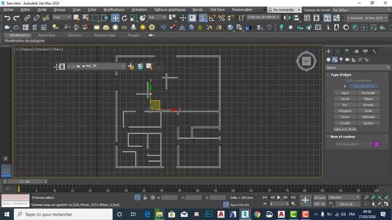Image resolution: width=392 pixels, height=220 pixels.
Task: Click the Ligne spline button
Action: click(345, 93)
